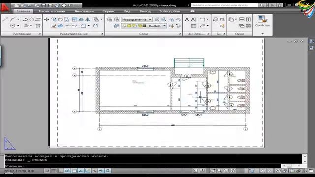Screen dimensions: 315x177
Task: Open the Сервис ribbon tab
Action: pyautogui.click(x=109, y=11)
